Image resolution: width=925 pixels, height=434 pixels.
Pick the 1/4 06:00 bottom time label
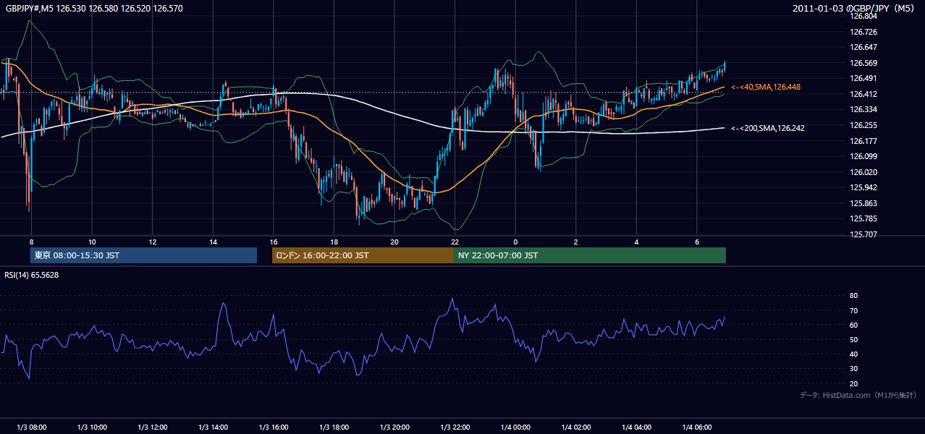(x=697, y=427)
